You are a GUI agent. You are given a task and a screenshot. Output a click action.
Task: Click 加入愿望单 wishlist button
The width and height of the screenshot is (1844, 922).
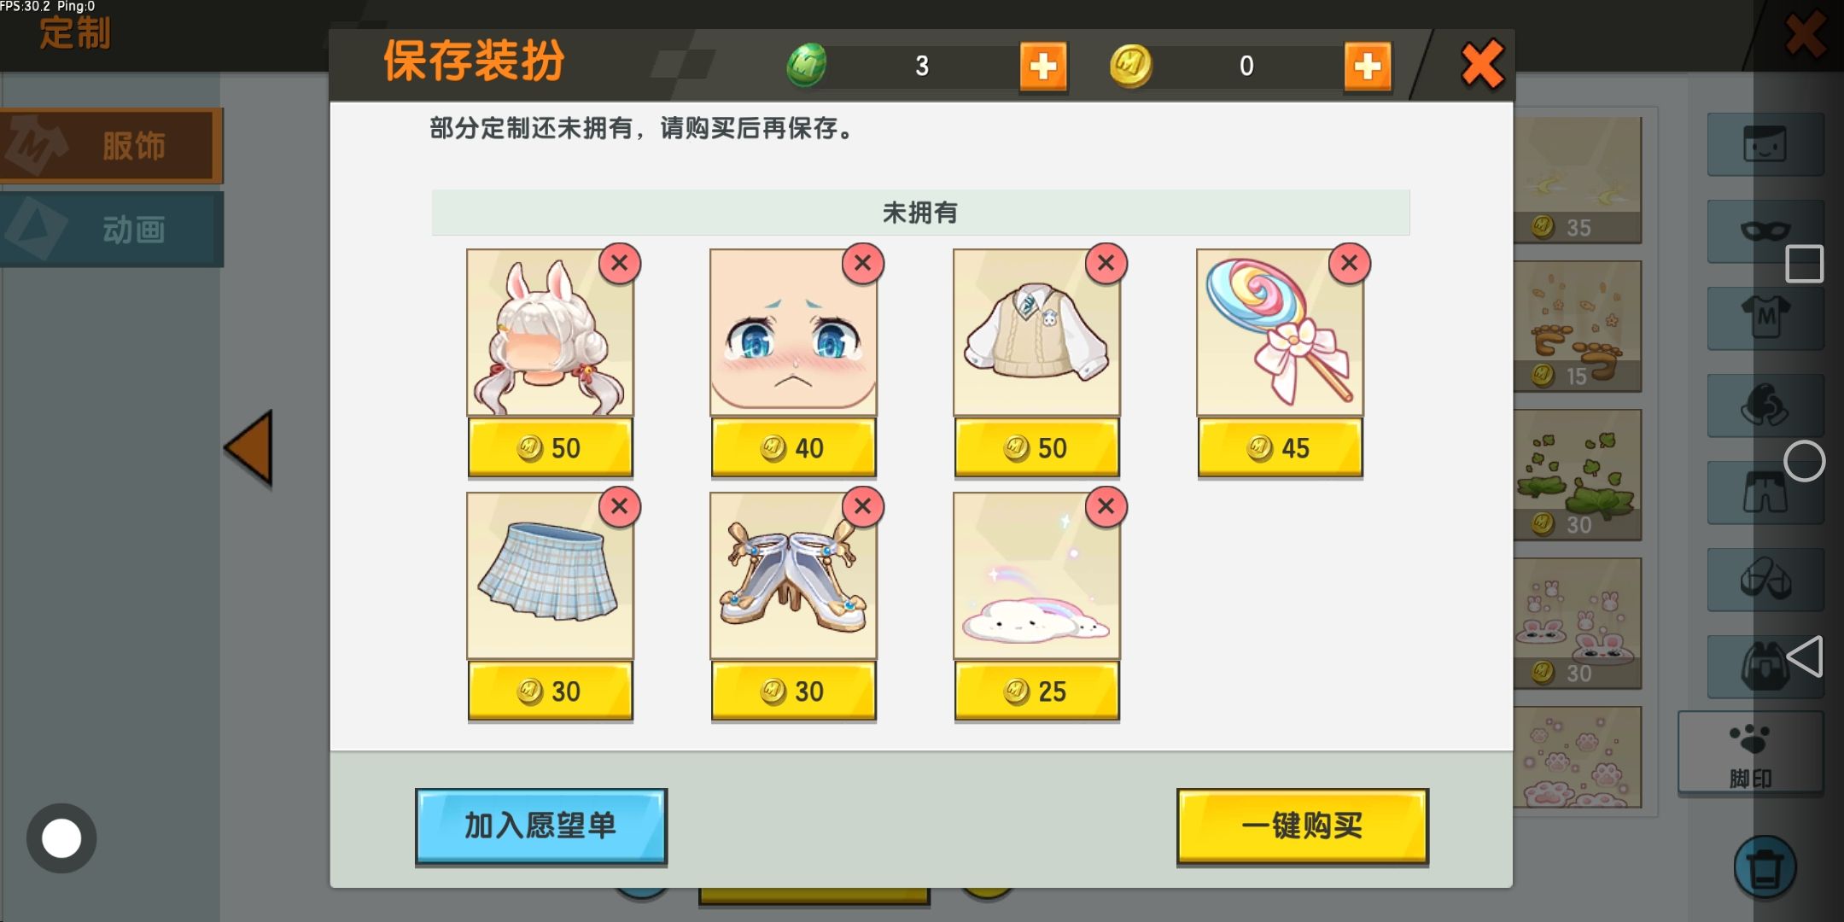pyautogui.click(x=541, y=826)
